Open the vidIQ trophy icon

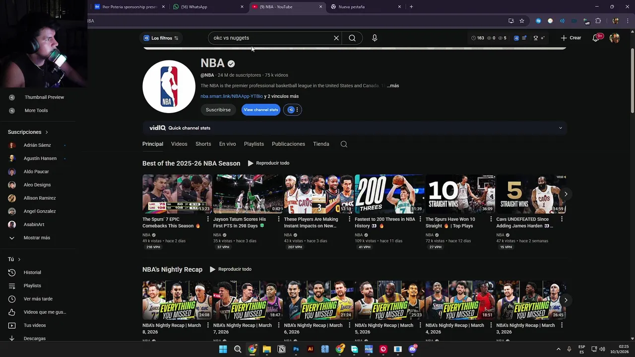coord(535,38)
